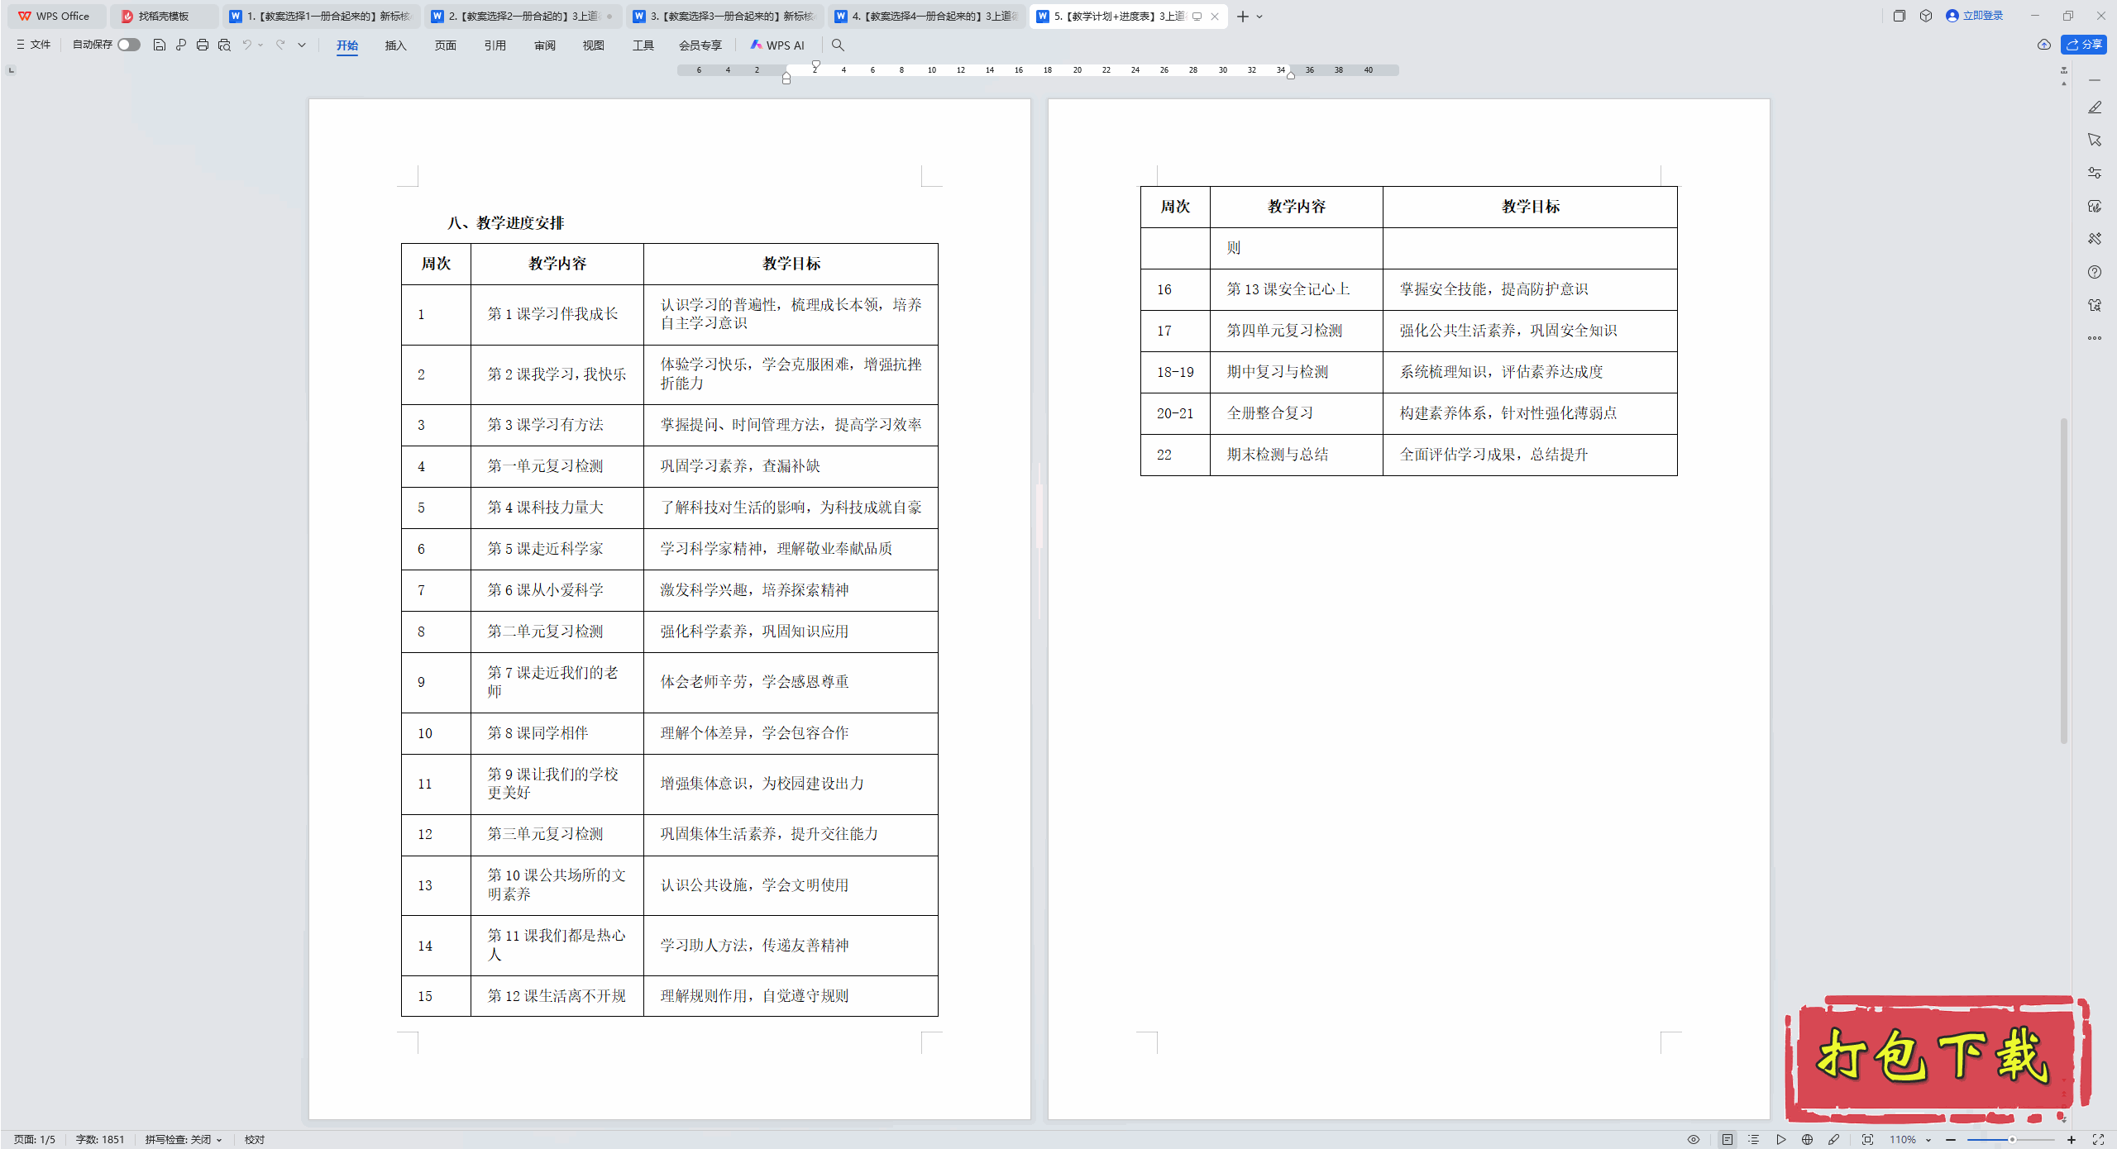
Task: Toggle page layout view in status bar
Action: 1728,1139
